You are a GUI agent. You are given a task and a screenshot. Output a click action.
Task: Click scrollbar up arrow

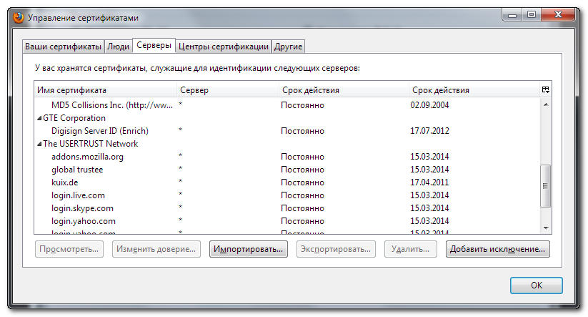click(x=546, y=104)
